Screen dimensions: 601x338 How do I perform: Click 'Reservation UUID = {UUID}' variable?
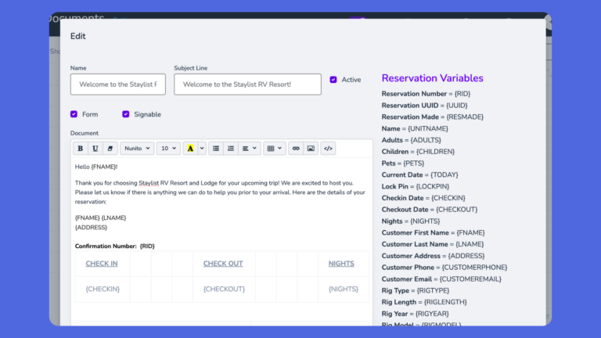point(424,106)
